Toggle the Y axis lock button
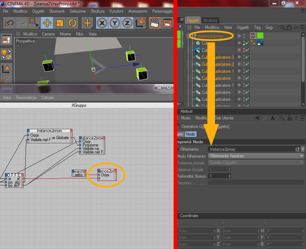The width and height of the screenshot is (306, 249). tap(115, 23)
